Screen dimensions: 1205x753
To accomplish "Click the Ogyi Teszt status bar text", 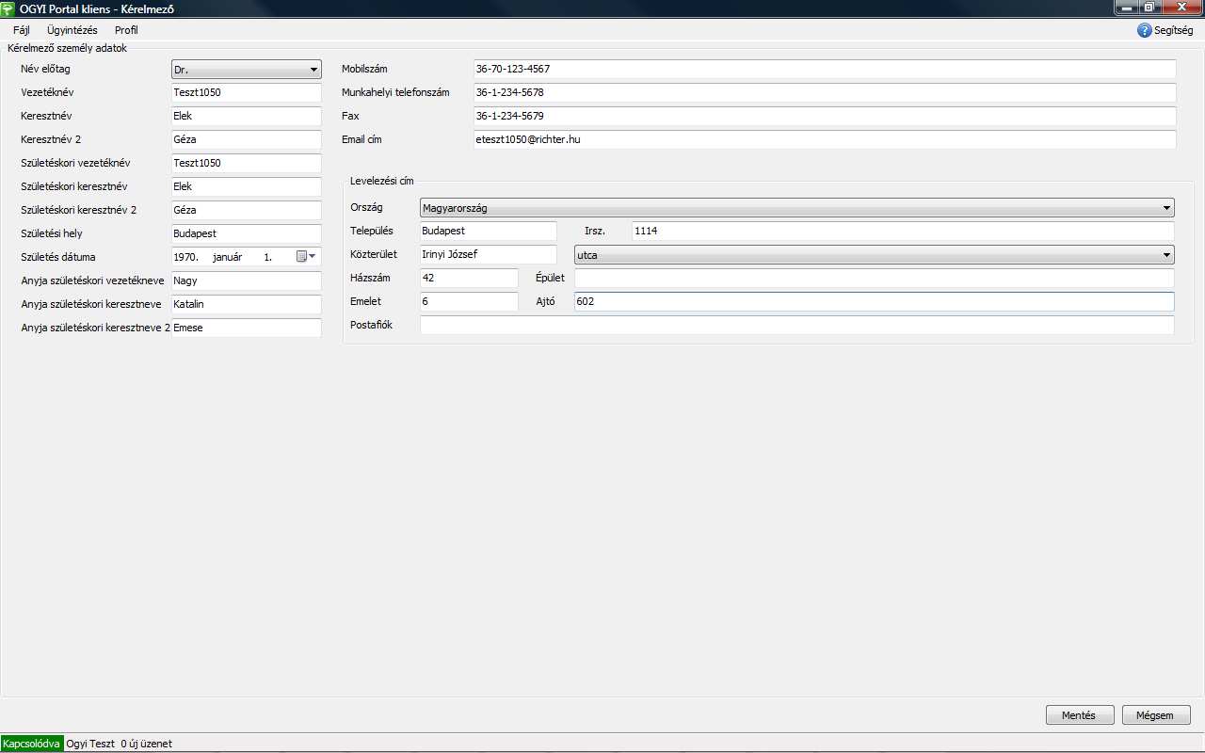I will (x=90, y=744).
